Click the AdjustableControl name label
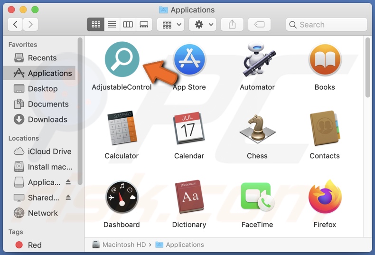Screen dimensions: 375x255 (122, 87)
